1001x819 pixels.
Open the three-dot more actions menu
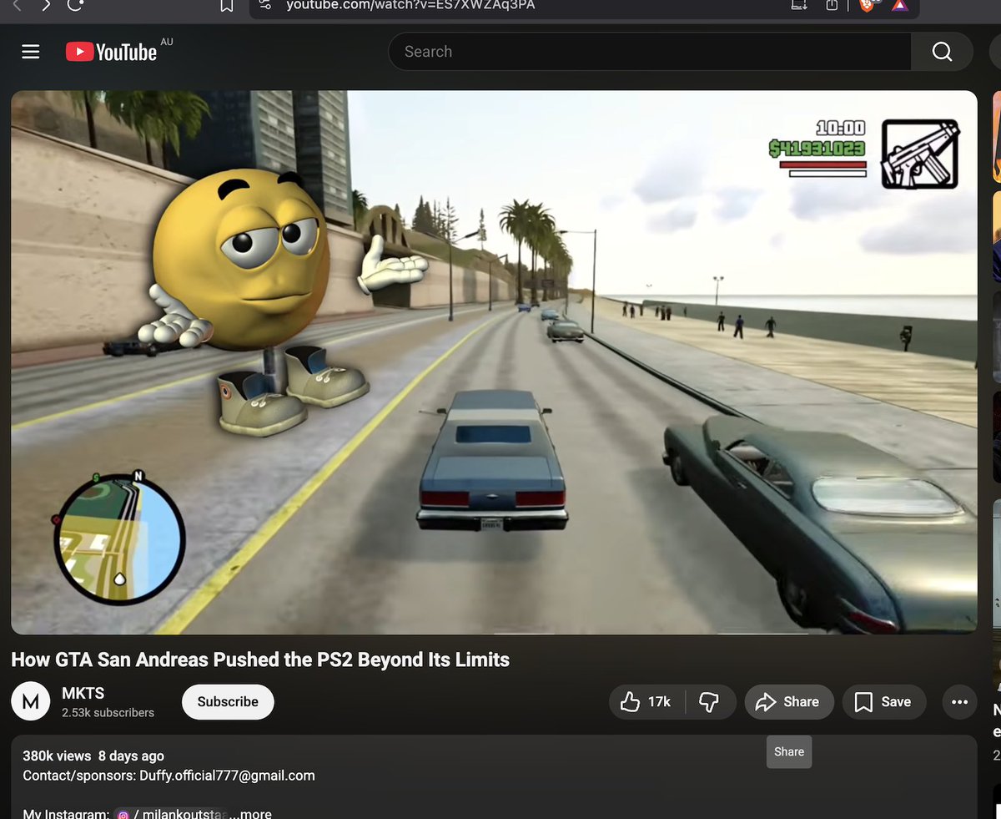(959, 702)
